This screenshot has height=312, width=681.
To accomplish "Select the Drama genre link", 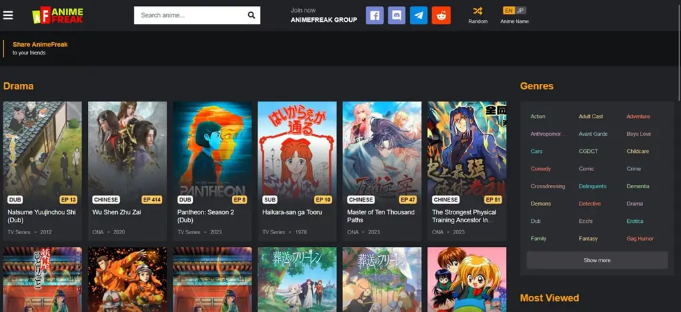I will tap(634, 204).
